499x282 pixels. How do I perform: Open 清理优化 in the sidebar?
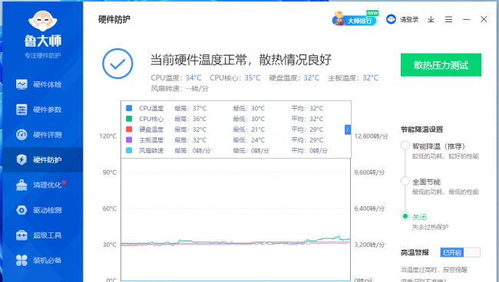[x=43, y=185]
